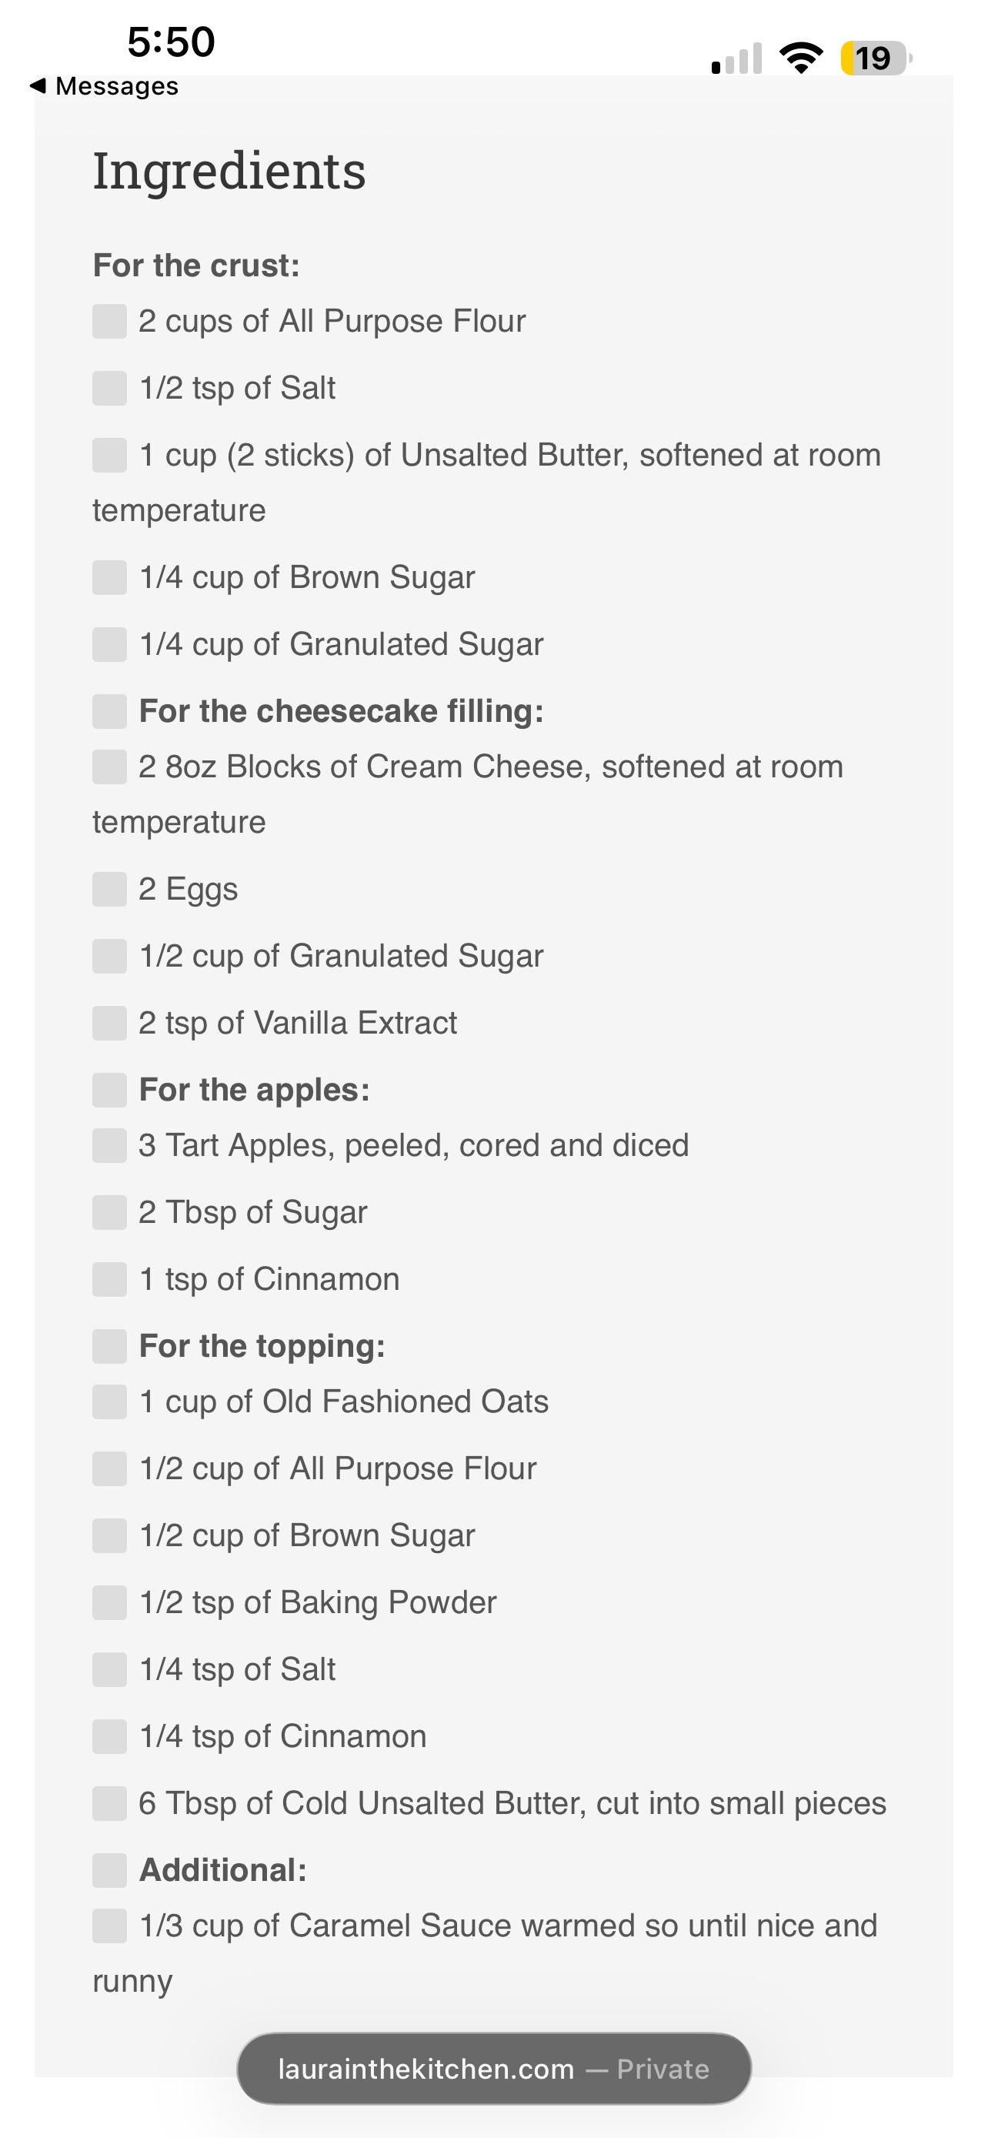The image size is (988, 2138).
Task: Check the 2 cups All Purpose Flour box
Action: 109,321
